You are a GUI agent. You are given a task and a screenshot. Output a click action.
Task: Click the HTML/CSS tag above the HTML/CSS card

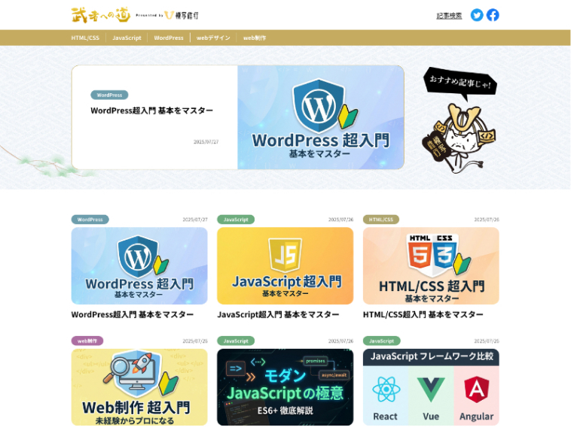pyautogui.click(x=381, y=220)
